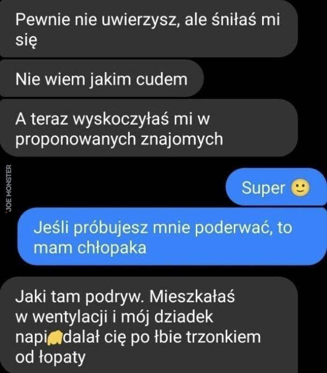
Task: Click the words 'mam chłopaka'
Action: coord(90,249)
